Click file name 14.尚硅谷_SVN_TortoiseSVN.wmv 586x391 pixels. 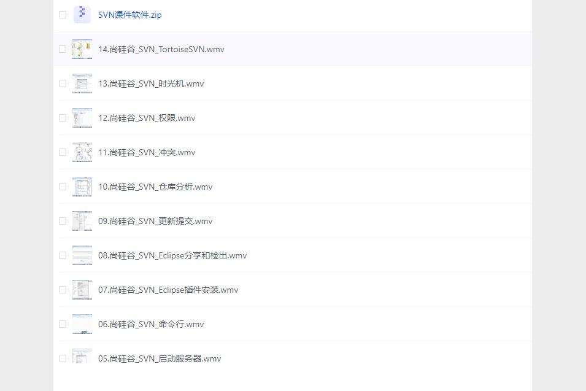coord(161,49)
